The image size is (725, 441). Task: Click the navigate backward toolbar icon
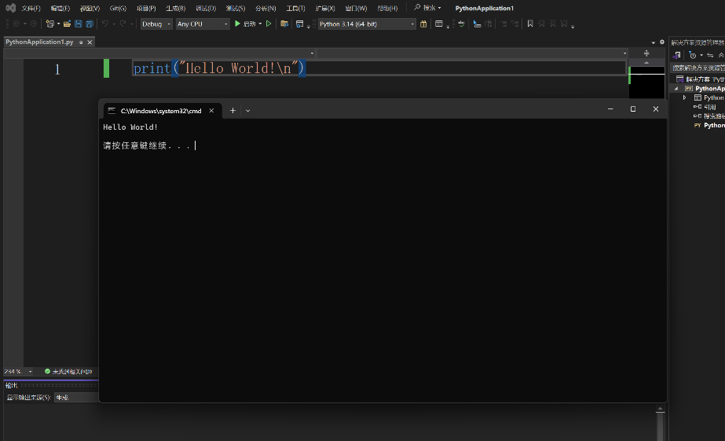pos(16,24)
